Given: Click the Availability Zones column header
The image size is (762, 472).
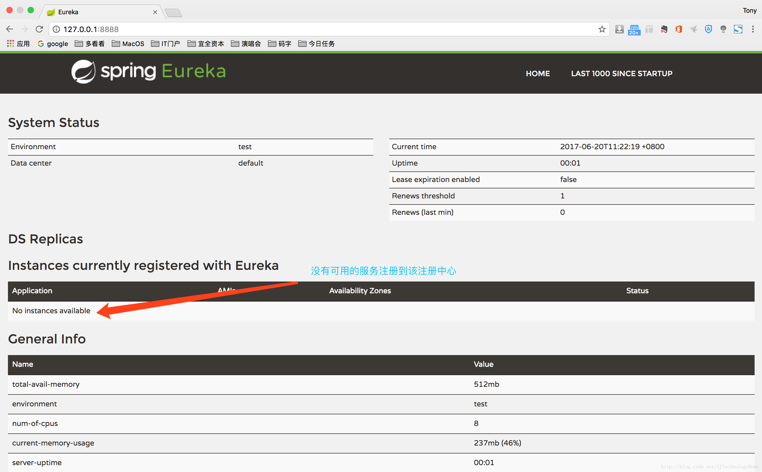Looking at the screenshot, I should tap(360, 291).
